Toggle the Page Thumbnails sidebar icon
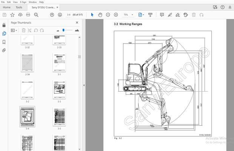This screenshot has width=234, height=151. [x=4, y=34]
